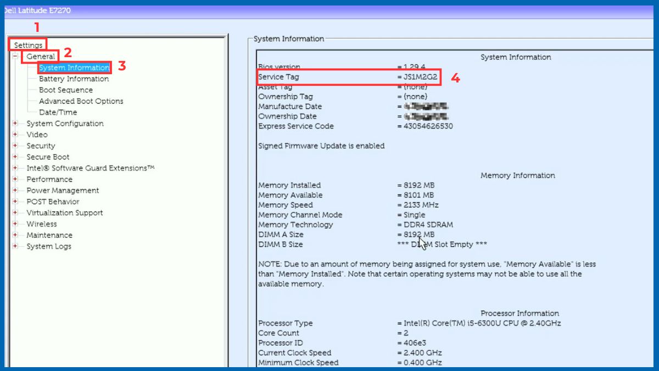Expand Intel Software Guard Extensions node

pos(15,168)
